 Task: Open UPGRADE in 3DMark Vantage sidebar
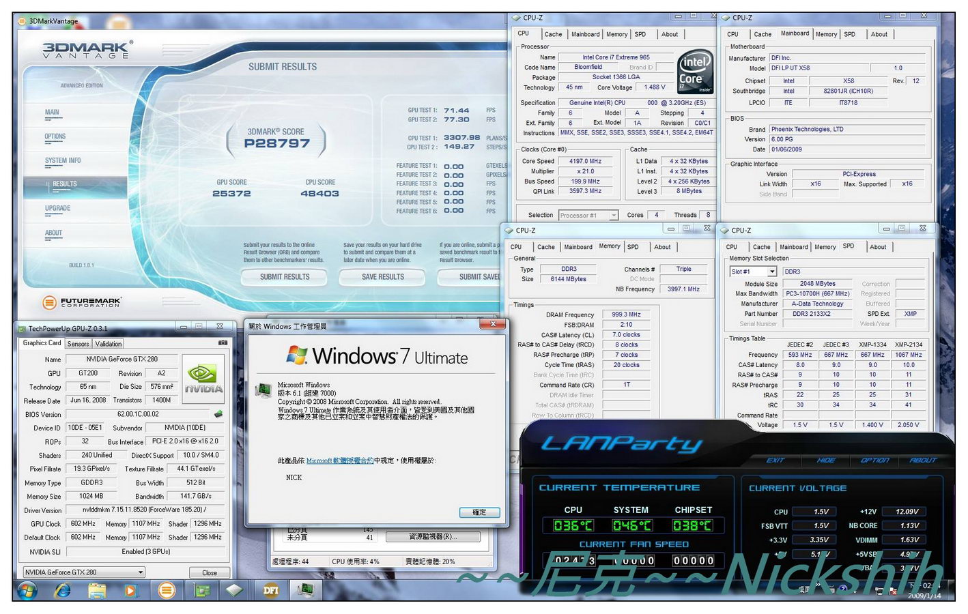coord(57,208)
